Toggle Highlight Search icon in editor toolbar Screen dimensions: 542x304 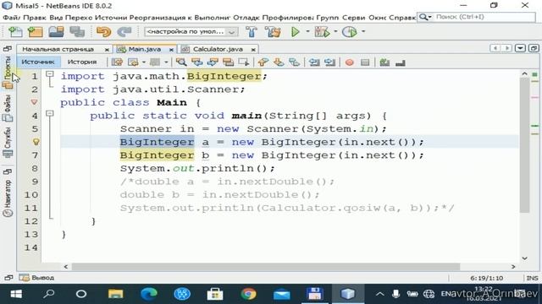[228, 62]
